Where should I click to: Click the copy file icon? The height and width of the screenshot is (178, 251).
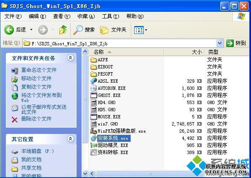click(x=15, y=87)
